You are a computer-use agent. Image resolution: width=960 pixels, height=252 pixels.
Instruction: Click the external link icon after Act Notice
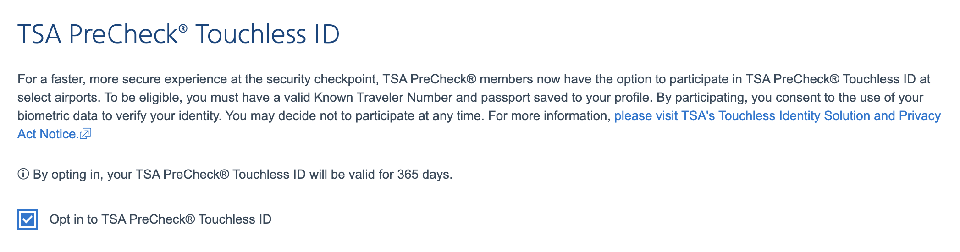(86, 134)
